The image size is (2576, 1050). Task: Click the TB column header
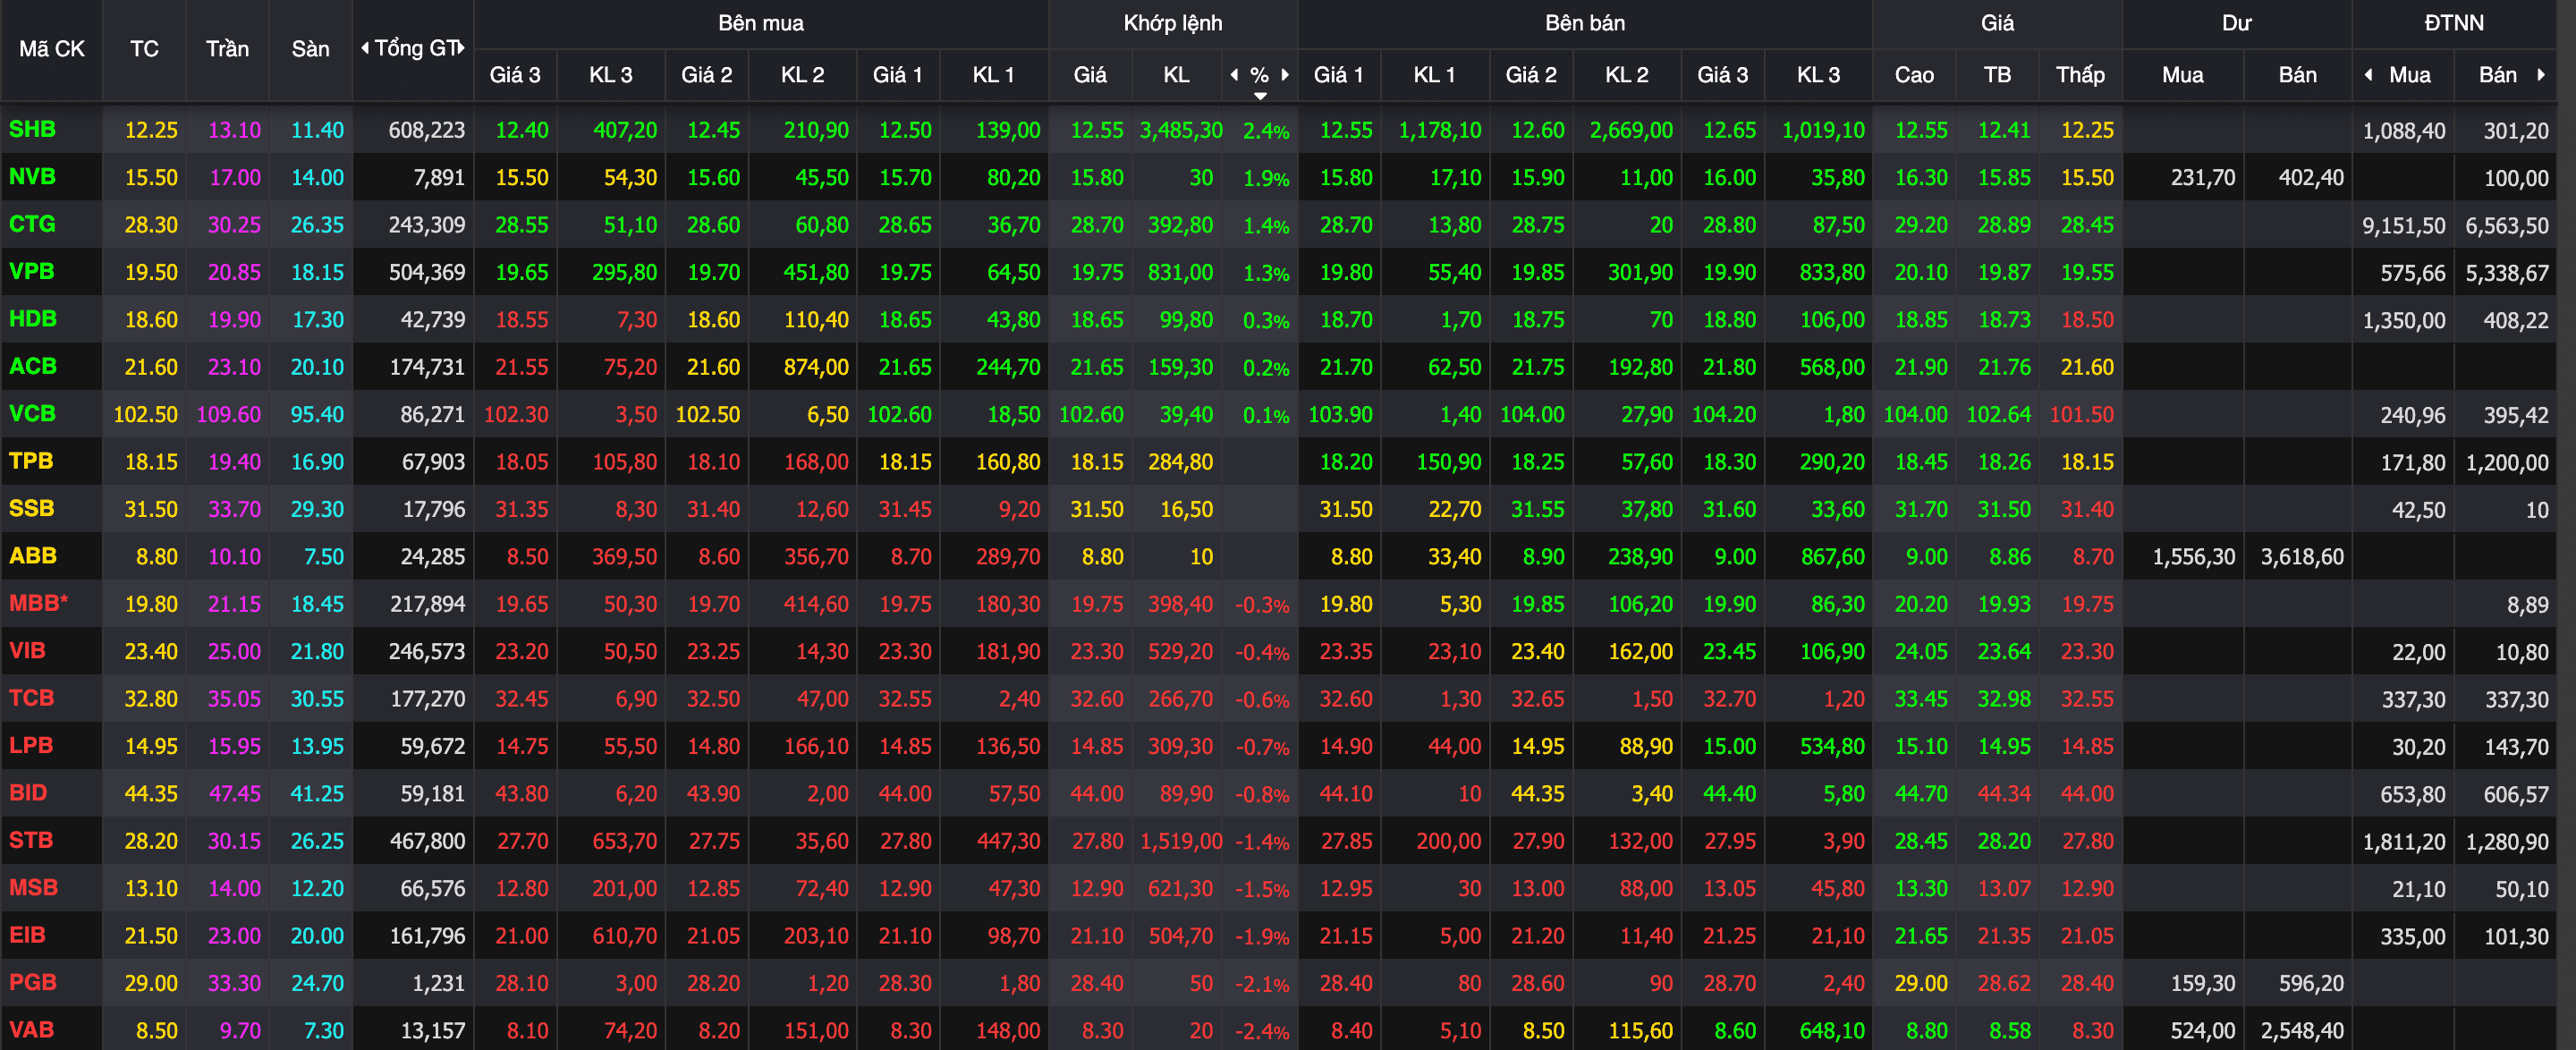click(1997, 75)
